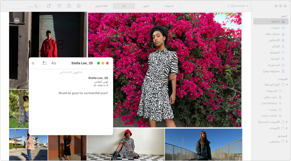This screenshot has width=291, height=161.
Task: Open لقطات شاشة screenshots icon
Action: tap(280, 116)
